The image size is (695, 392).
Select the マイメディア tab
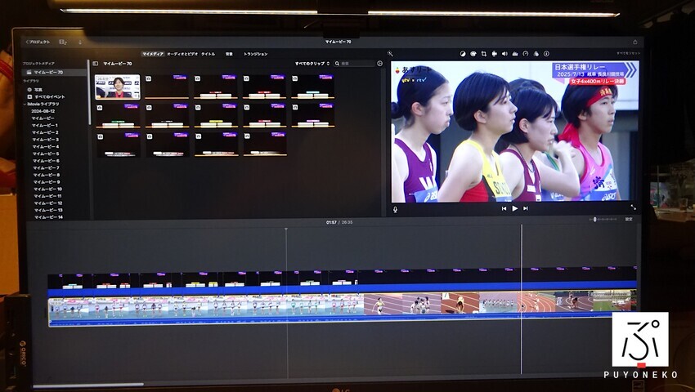tap(153, 54)
